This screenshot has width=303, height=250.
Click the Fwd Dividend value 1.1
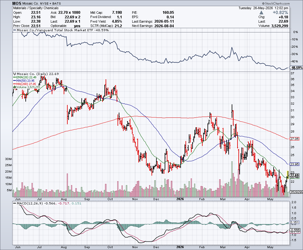point(119,17)
